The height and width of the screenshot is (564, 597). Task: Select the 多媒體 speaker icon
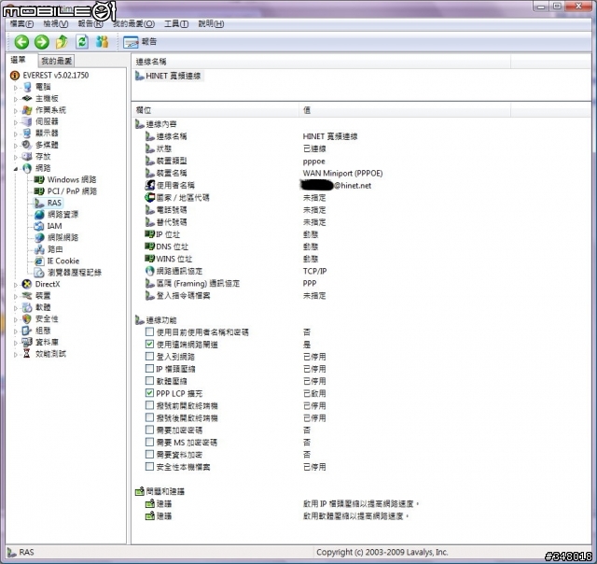pyautogui.click(x=27, y=145)
